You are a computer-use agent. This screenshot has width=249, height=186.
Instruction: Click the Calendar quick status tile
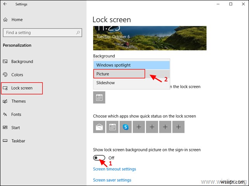pyautogui.click(x=112, y=127)
